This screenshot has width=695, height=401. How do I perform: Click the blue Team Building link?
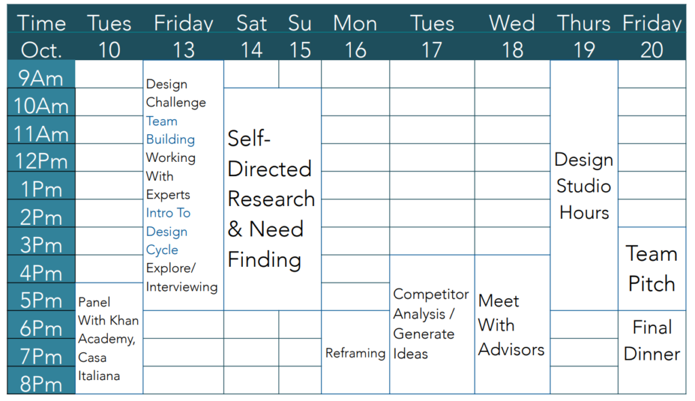[170, 130]
